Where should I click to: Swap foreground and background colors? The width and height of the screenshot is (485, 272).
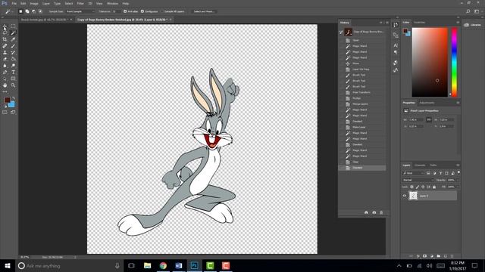pos(14,98)
